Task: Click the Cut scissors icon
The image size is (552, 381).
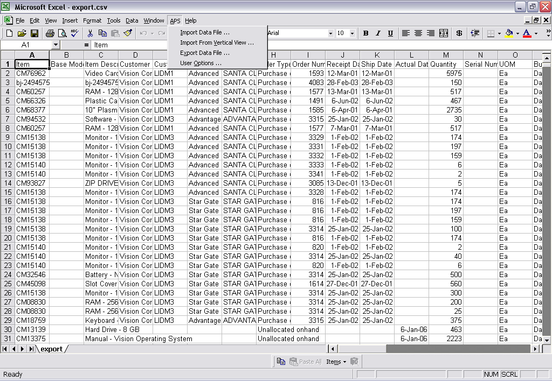Action: tap(90, 33)
